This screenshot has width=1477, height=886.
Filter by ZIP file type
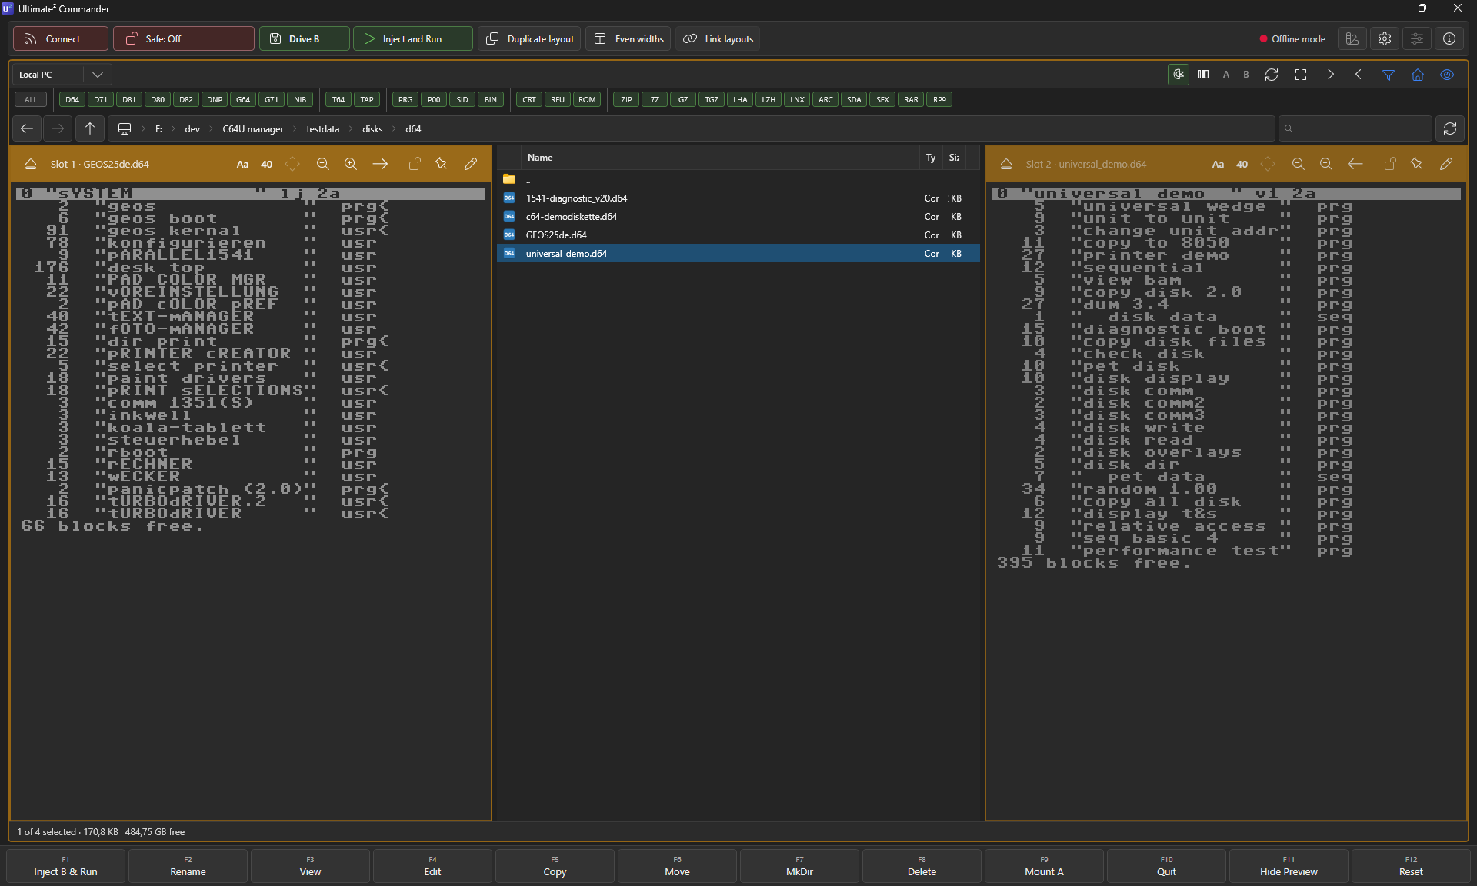(626, 99)
